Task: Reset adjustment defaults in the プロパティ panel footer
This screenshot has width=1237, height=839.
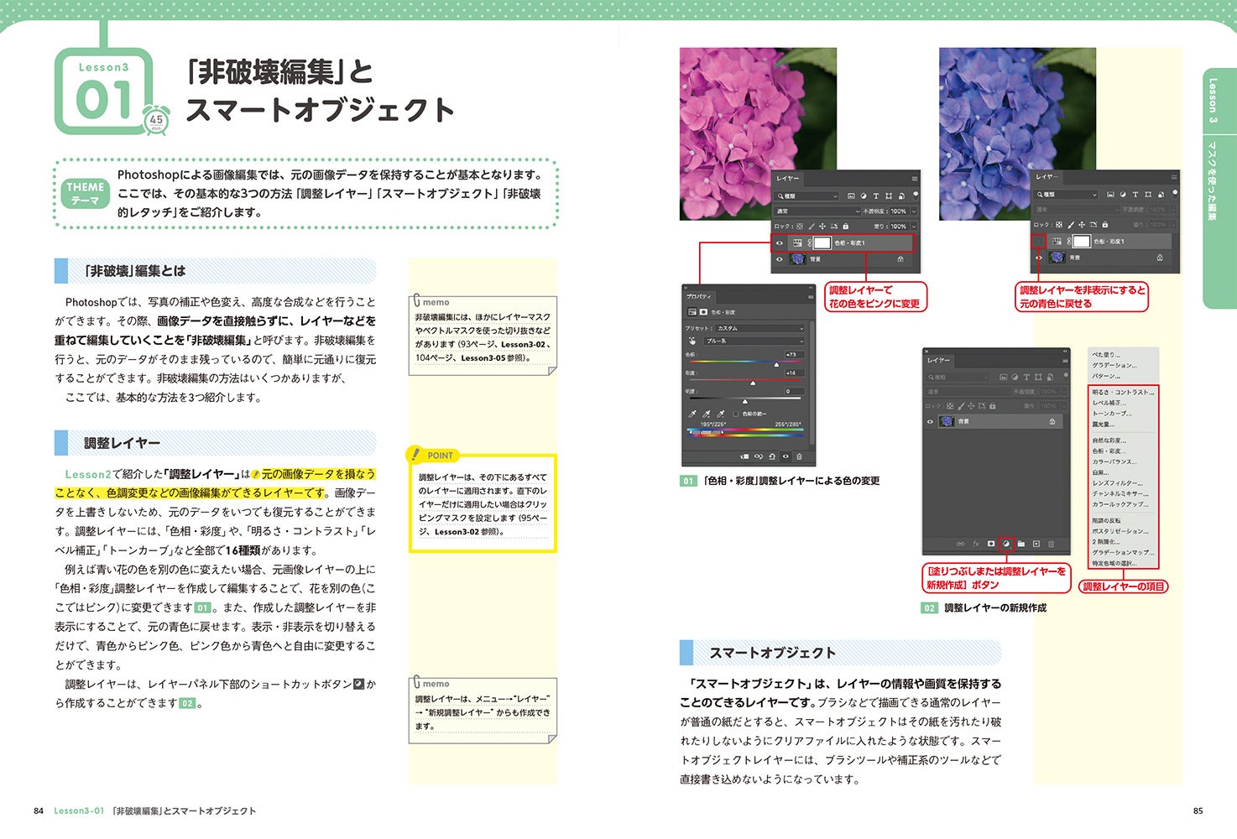Action: tap(772, 457)
